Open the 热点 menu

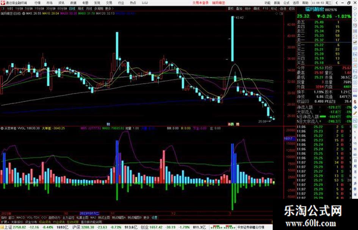[x=133, y=3]
